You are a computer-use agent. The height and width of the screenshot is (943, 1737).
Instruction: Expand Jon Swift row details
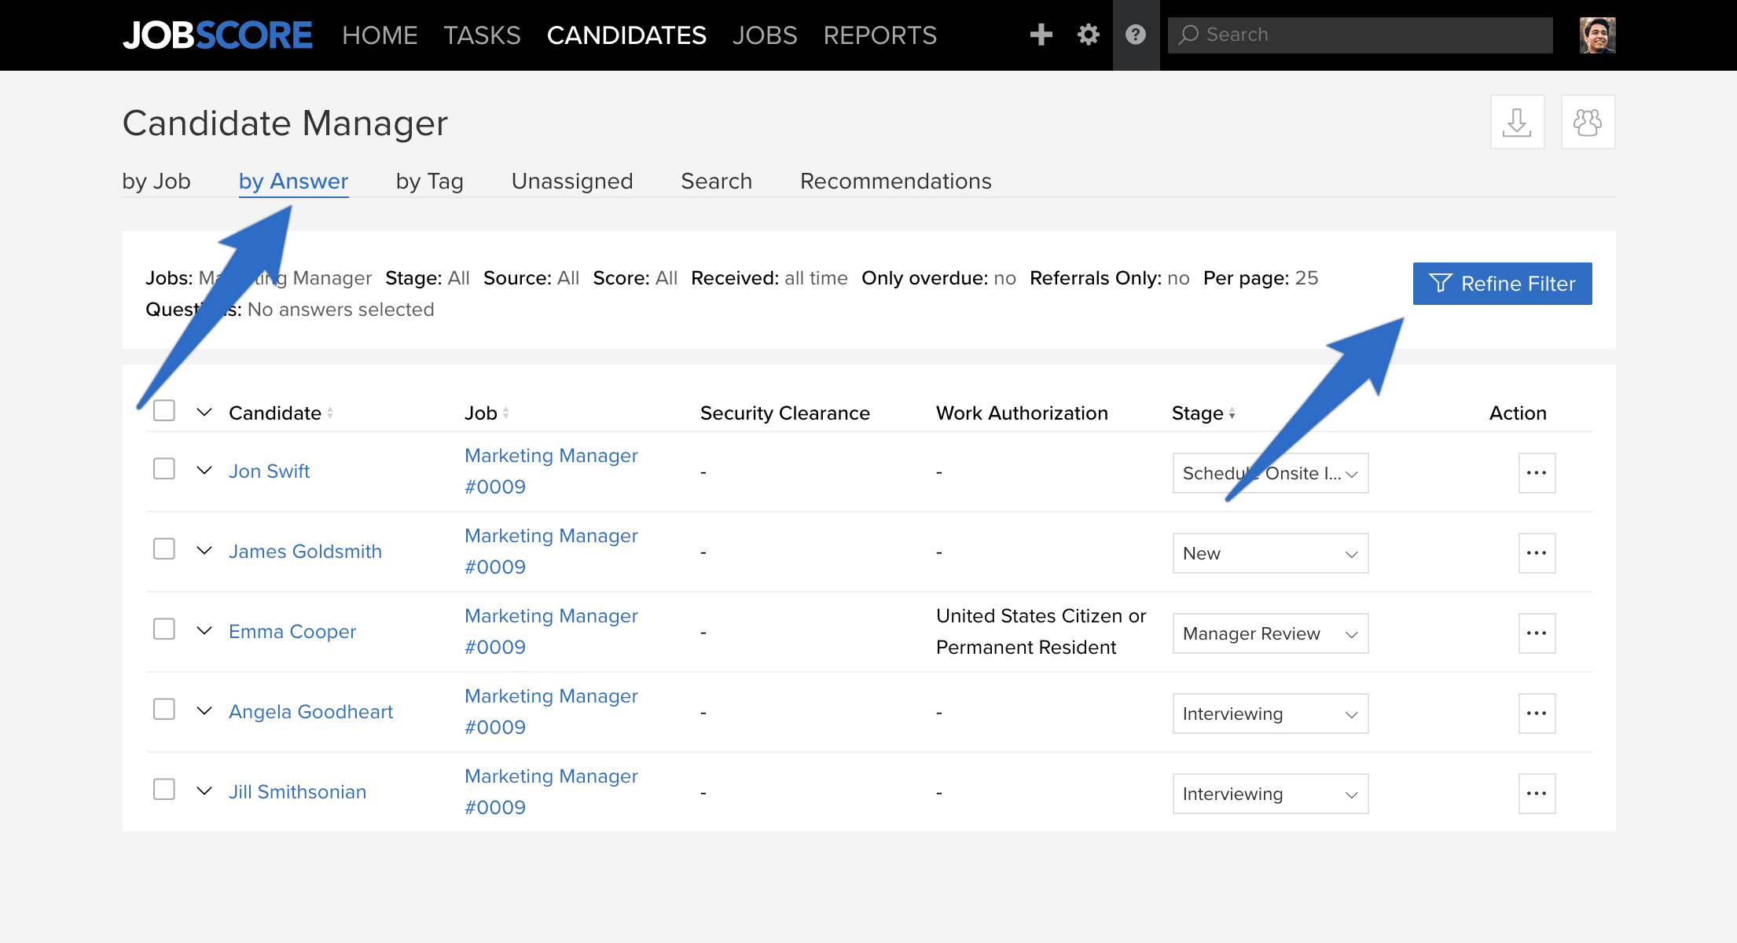[204, 471]
